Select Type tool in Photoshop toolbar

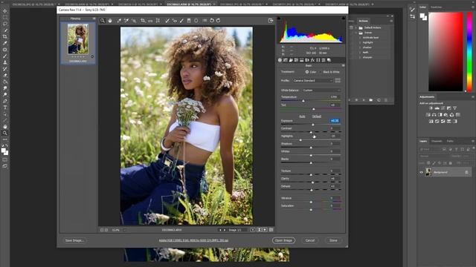[x=5, y=108]
